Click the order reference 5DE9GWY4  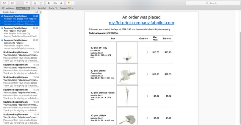112,33
